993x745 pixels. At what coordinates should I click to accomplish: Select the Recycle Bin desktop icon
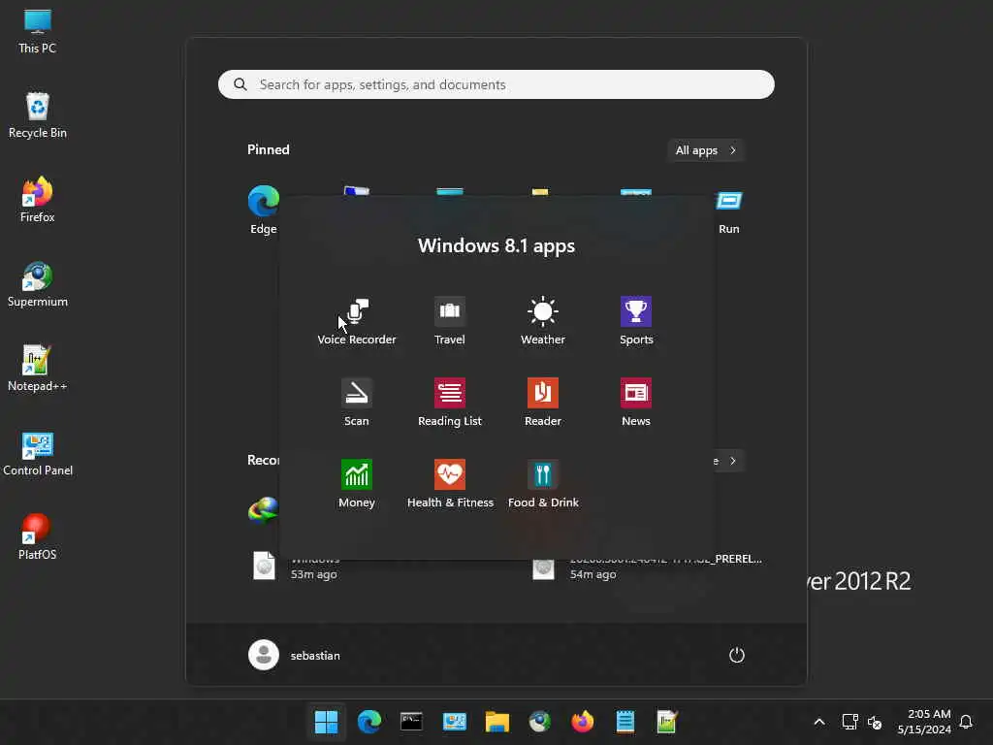pos(38,115)
